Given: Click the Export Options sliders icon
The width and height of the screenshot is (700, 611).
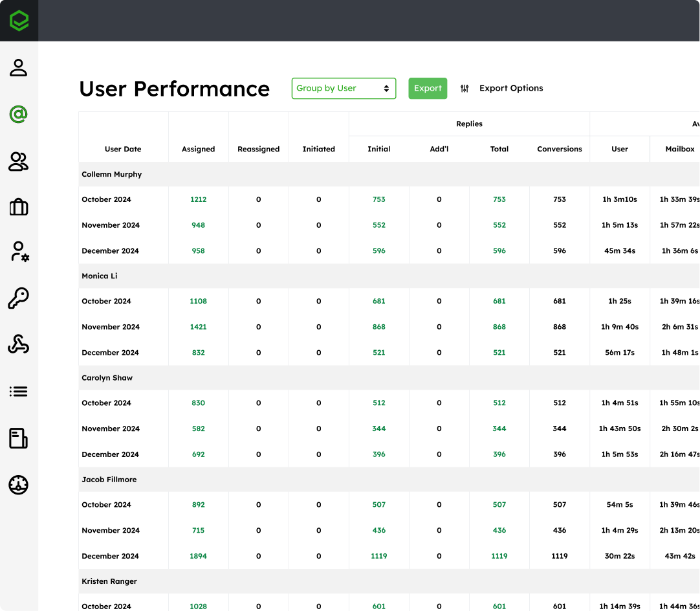Looking at the screenshot, I should [x=465, y=89].
